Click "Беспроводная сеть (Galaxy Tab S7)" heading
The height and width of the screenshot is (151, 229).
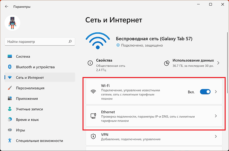coord(154,39)
